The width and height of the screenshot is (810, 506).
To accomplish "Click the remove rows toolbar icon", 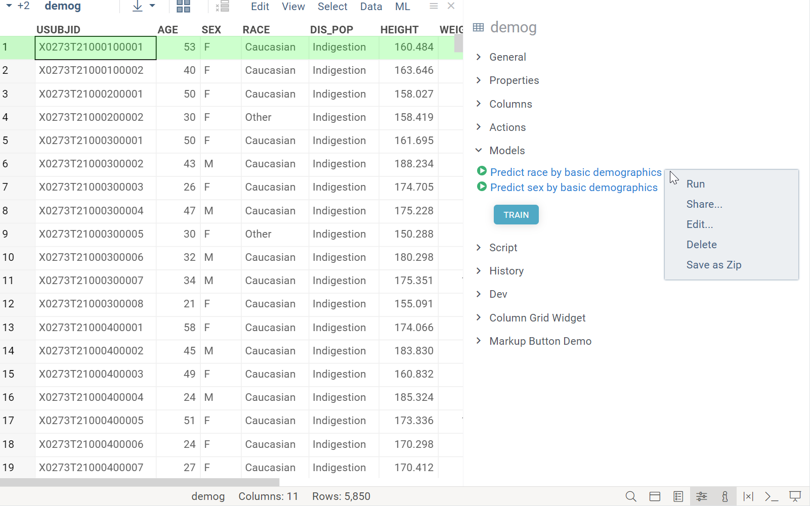I will click(222, 7).
